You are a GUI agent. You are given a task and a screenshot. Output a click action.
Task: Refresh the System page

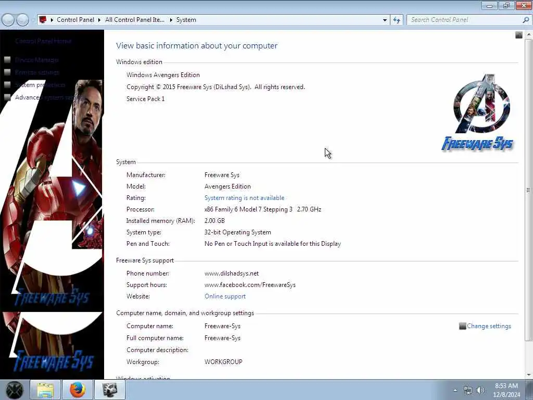tap(396, 20)
